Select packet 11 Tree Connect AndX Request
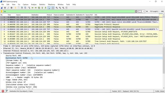The image size is (165, 93). pos(80,41)
